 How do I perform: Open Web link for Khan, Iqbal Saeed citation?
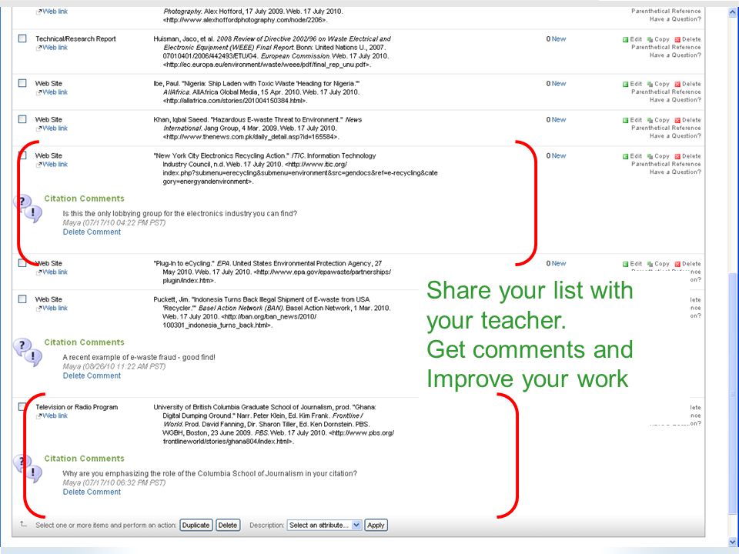pos(55,128)
